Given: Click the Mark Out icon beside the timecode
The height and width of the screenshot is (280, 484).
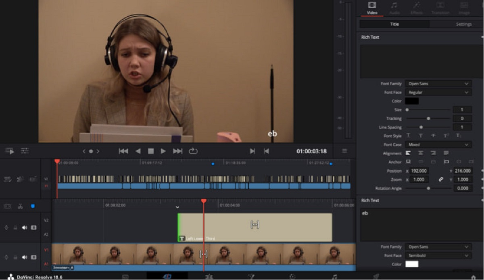Looking at the screenshot, I should coord(266,151).
